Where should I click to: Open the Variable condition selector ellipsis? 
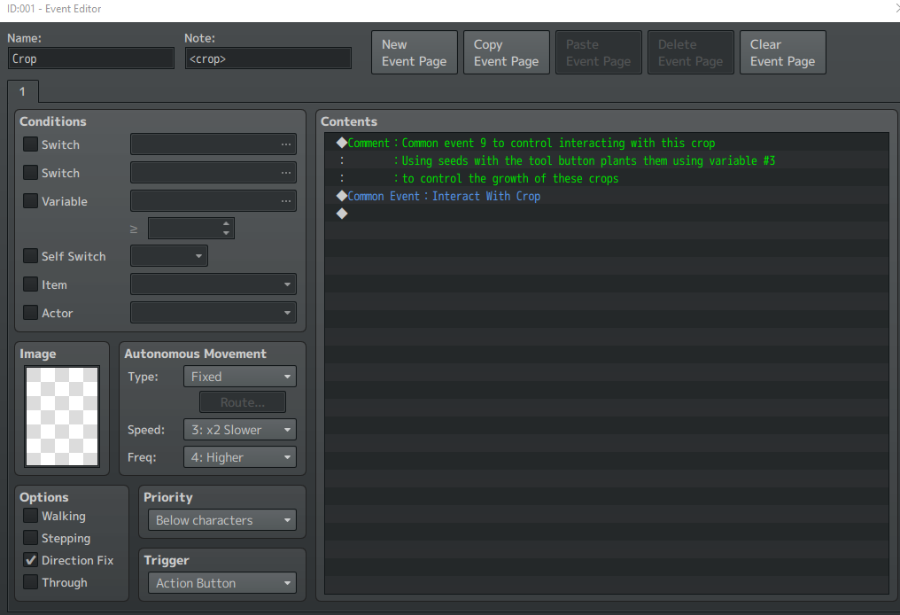click(x=285, y=200)
